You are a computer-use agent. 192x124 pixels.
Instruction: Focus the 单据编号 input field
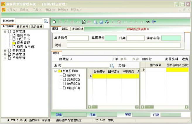click(x=78, y=38)
